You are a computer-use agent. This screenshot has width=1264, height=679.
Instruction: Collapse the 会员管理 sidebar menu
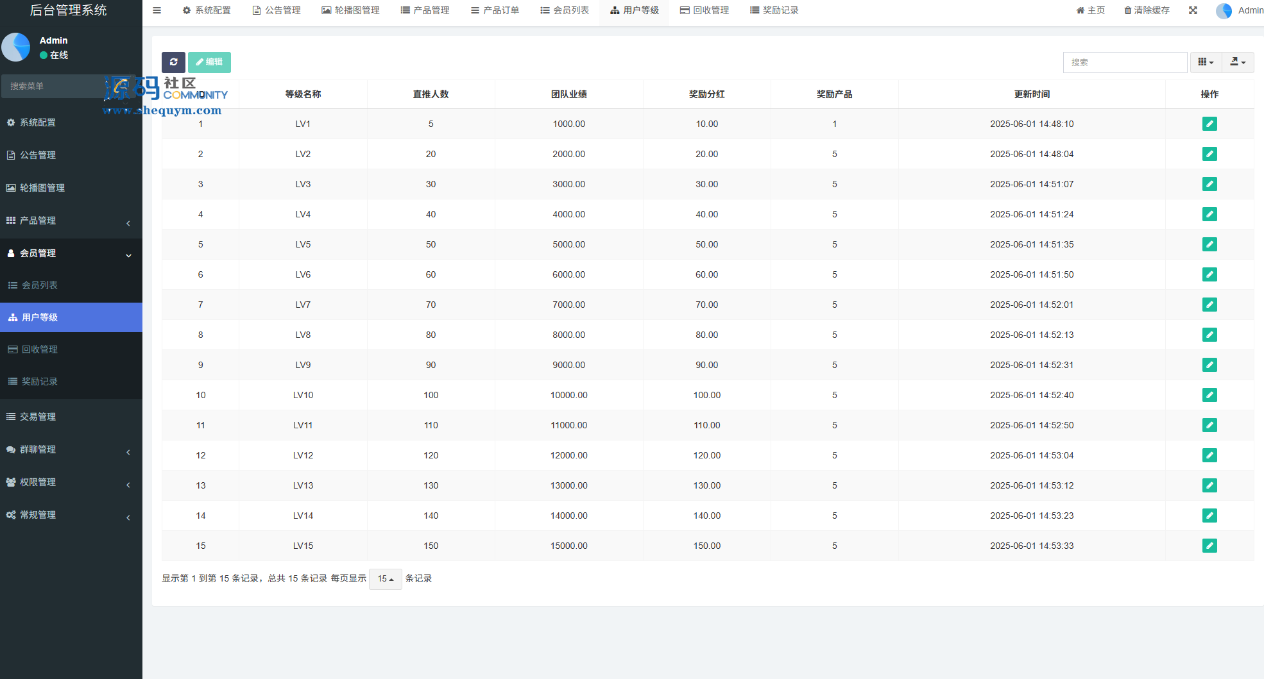tap(71, 253)
